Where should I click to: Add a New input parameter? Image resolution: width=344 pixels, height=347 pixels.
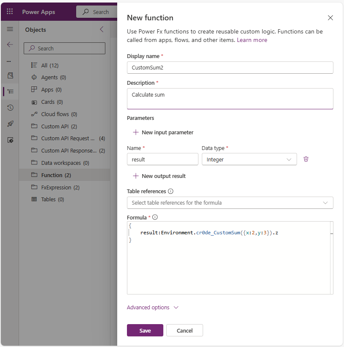click(x=163, y=133)
